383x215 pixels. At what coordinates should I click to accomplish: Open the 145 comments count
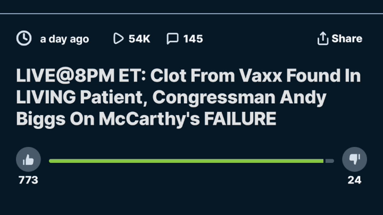pyautogui.click(x=193, y=39)
